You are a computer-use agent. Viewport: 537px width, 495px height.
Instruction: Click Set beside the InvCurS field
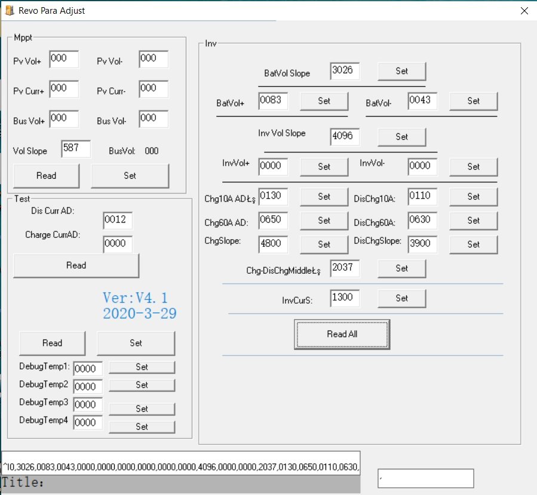pyautogui.click(x=401, y=298)
